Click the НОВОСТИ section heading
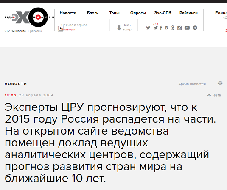The image size is (227, 190). point(16,84)
